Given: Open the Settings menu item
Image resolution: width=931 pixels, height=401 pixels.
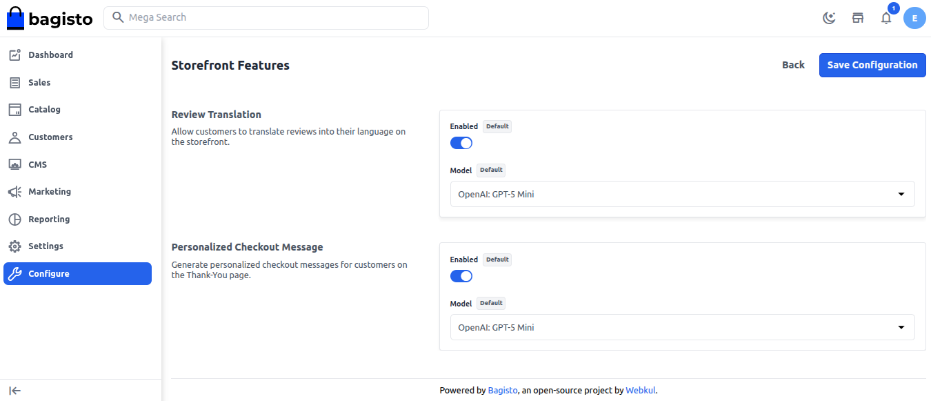Looking at the screenshot, I should click(46, 246).
